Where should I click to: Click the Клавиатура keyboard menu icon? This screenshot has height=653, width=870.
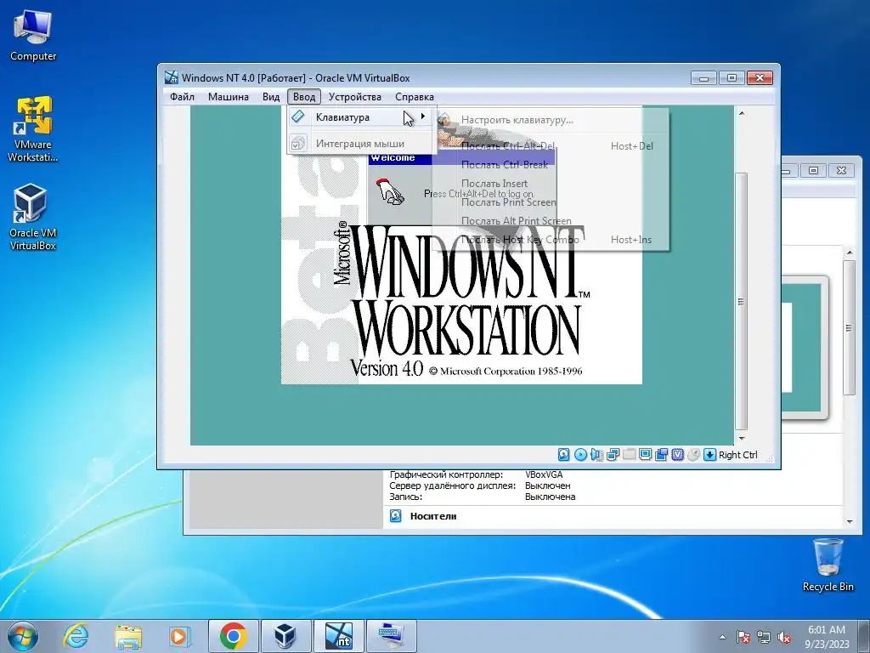[x=298, y=116]
